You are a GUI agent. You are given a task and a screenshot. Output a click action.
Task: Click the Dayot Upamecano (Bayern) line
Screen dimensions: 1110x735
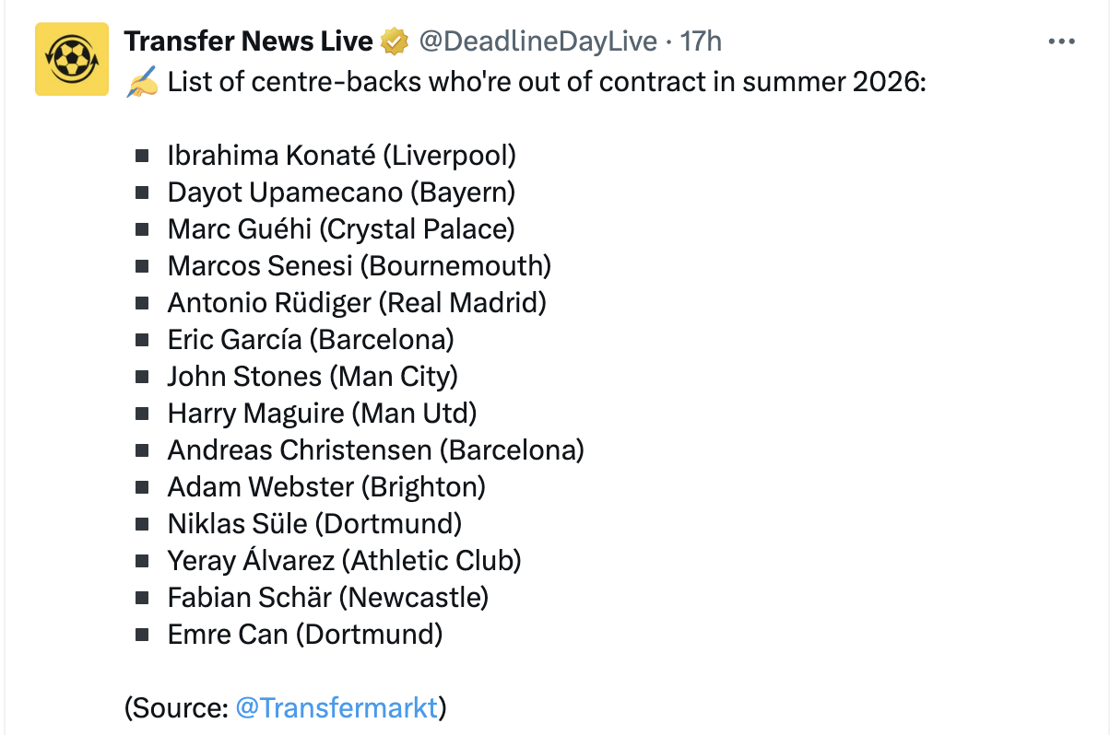pos(341,192)
